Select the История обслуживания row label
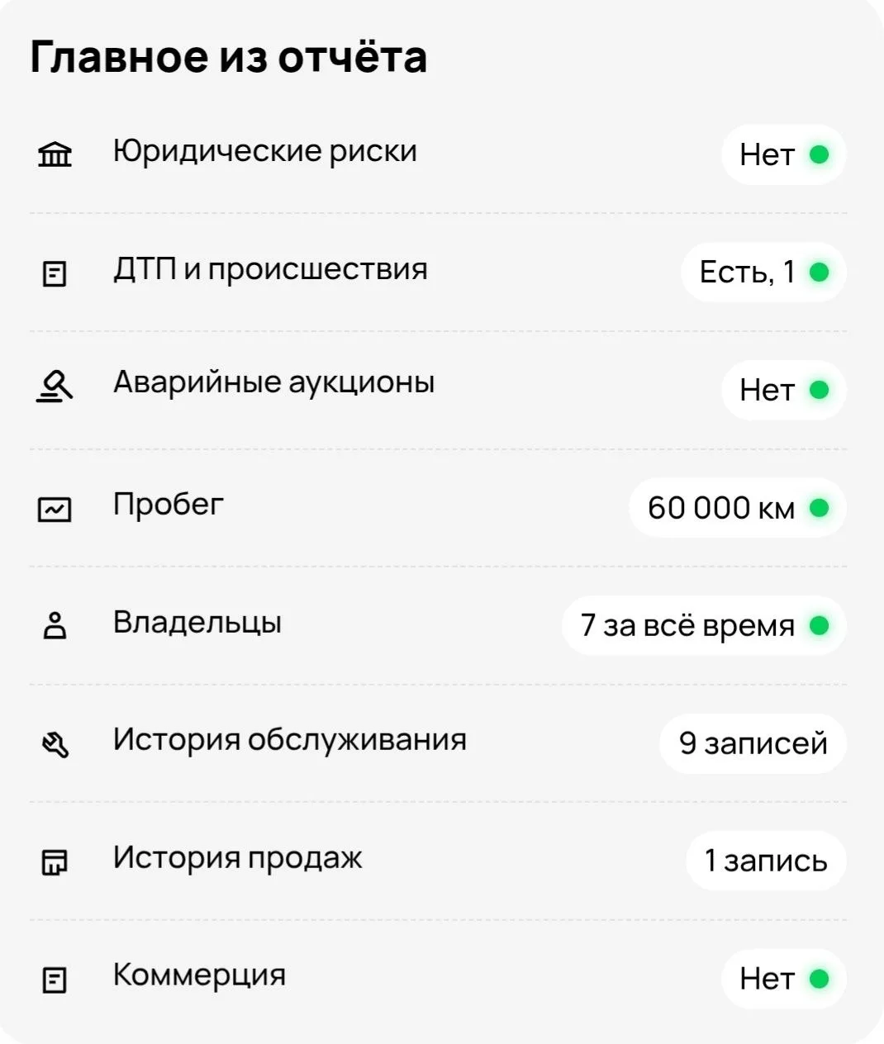The height and width of the screenshot is (1044, 884). pos(290,740)
